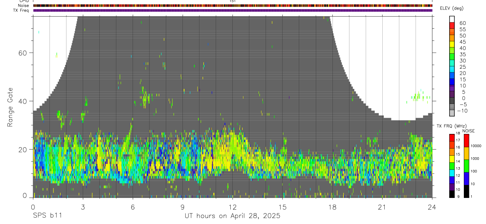The image size is (486, 224).
Task: Click the light gray -10 ELEV colorbar segment
Action: (452, 113)
